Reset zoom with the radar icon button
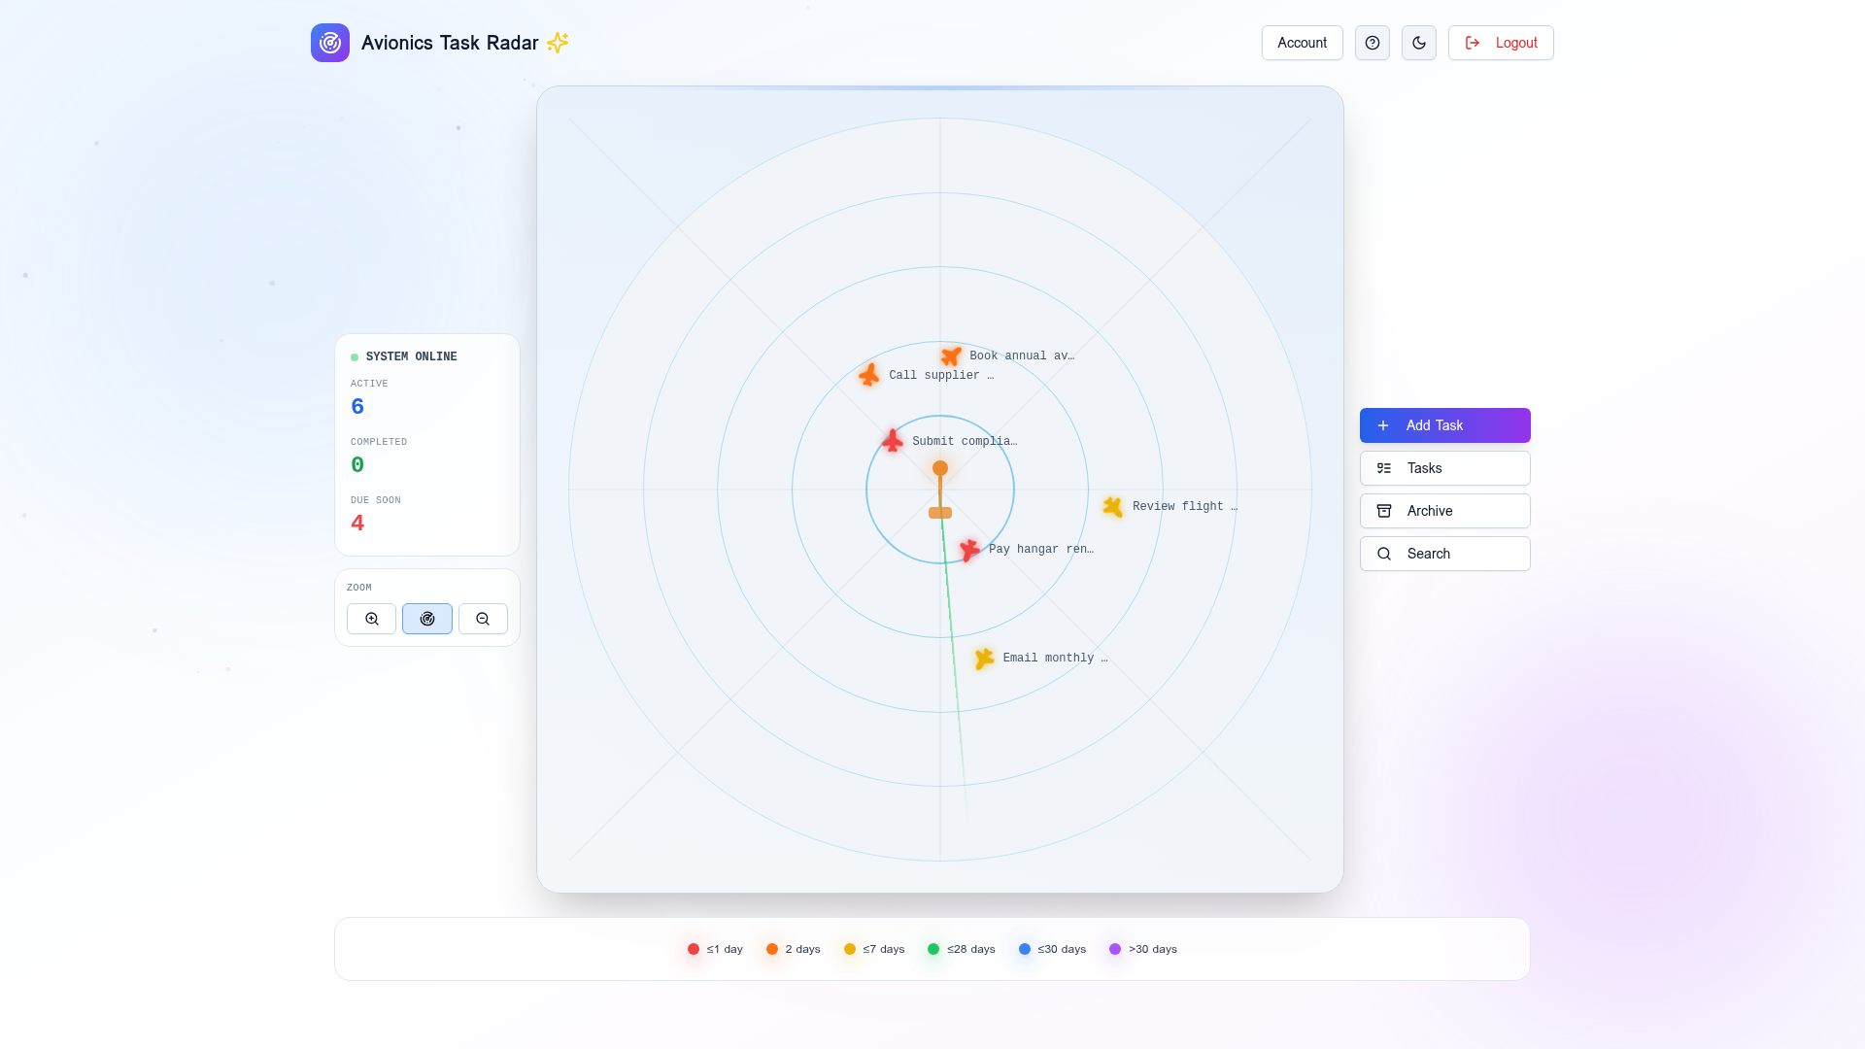Image resolution: width=1865 pixels, height=1049 pixels. [x=427, y=619]
